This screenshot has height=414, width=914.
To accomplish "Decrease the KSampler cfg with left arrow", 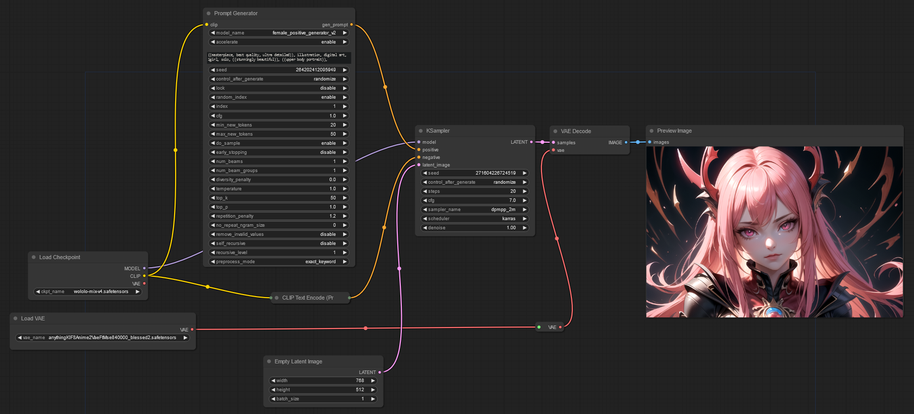I will coord(425,200).
